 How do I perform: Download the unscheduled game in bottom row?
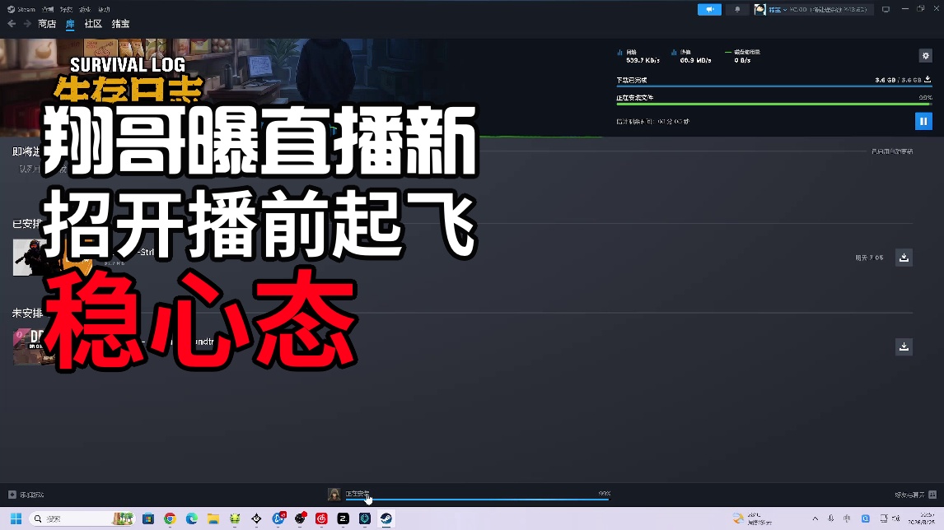[x=904, y=346]
